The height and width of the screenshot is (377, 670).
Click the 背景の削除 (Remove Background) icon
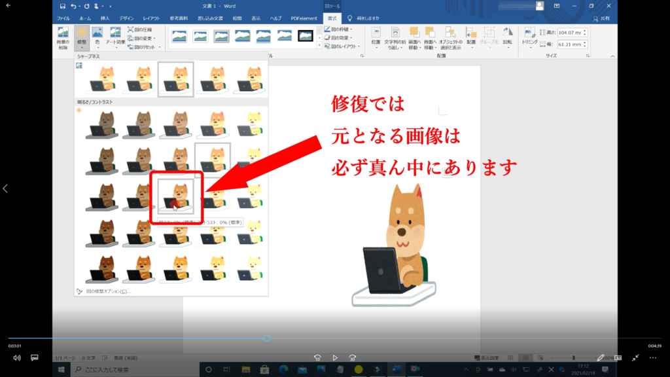63,37
